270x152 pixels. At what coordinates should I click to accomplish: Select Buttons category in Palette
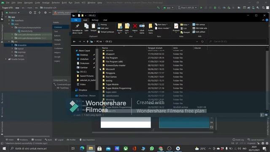point(57,35)
